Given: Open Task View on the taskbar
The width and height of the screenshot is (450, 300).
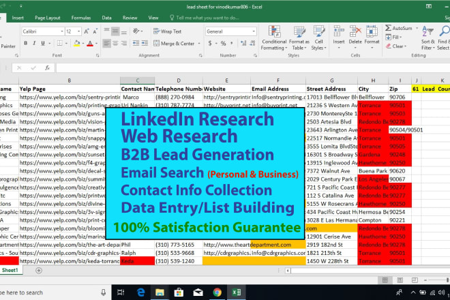Looking at the screenshot, I should click(121, 292).
